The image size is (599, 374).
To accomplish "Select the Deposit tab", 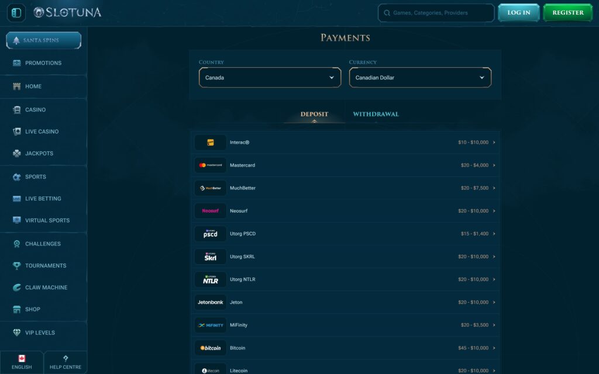I will point(314,114).
